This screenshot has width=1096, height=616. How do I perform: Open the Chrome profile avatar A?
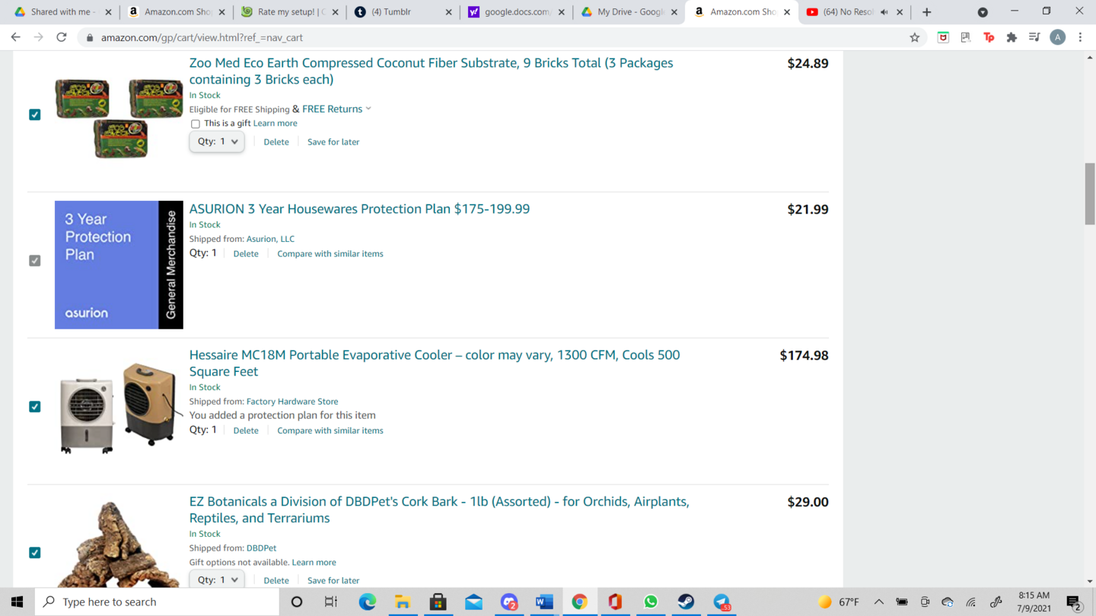(1057, 37)
